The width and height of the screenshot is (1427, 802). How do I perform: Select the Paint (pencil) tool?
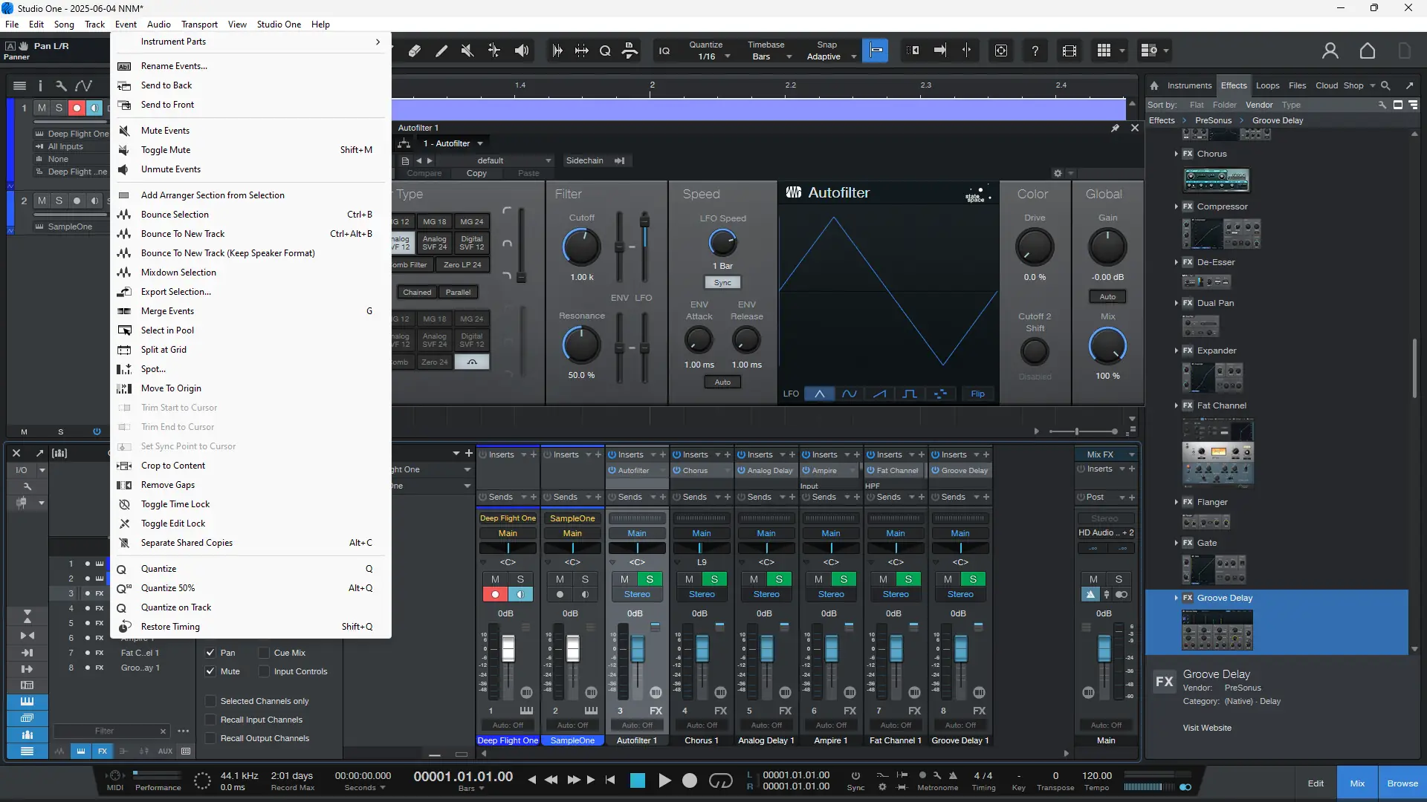[x=441, y=50]
